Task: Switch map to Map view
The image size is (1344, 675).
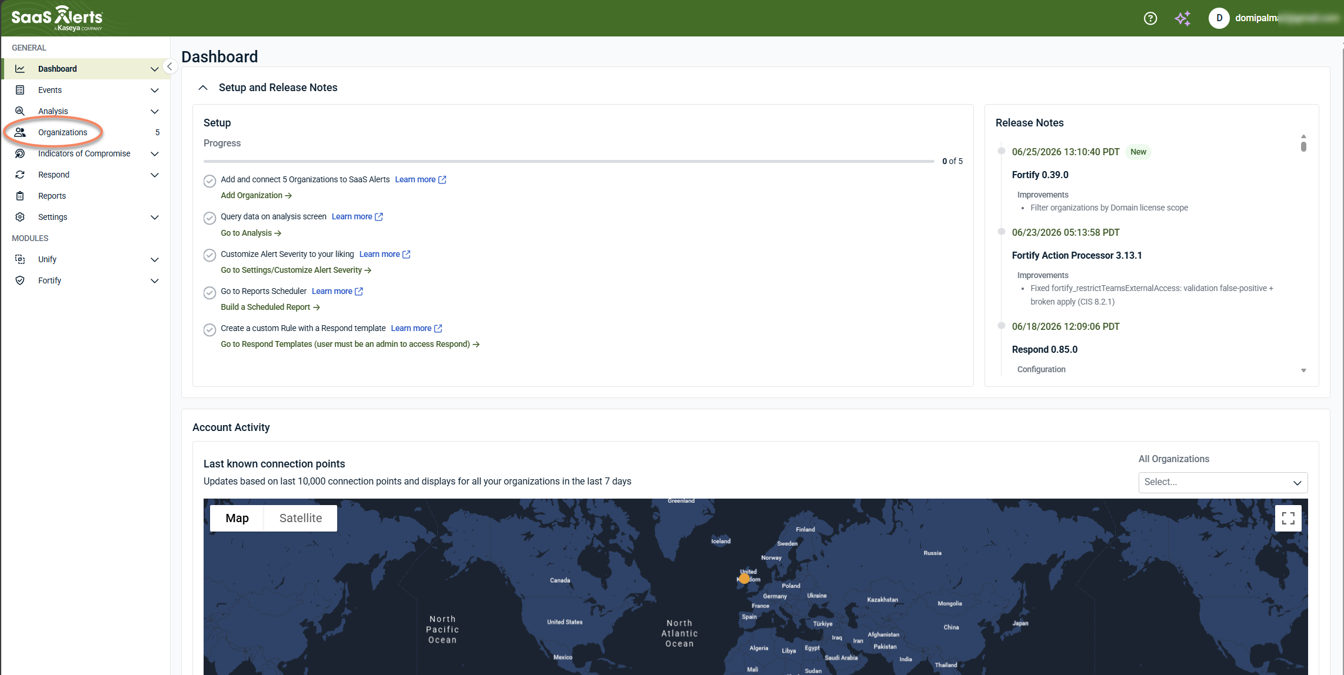Action: (x=237, y=518)
